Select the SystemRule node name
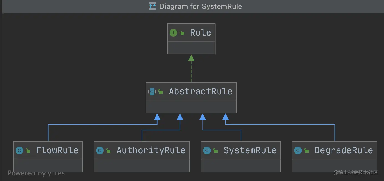The width and height of the screenshot is (384, 181). [x=250, y=150]
